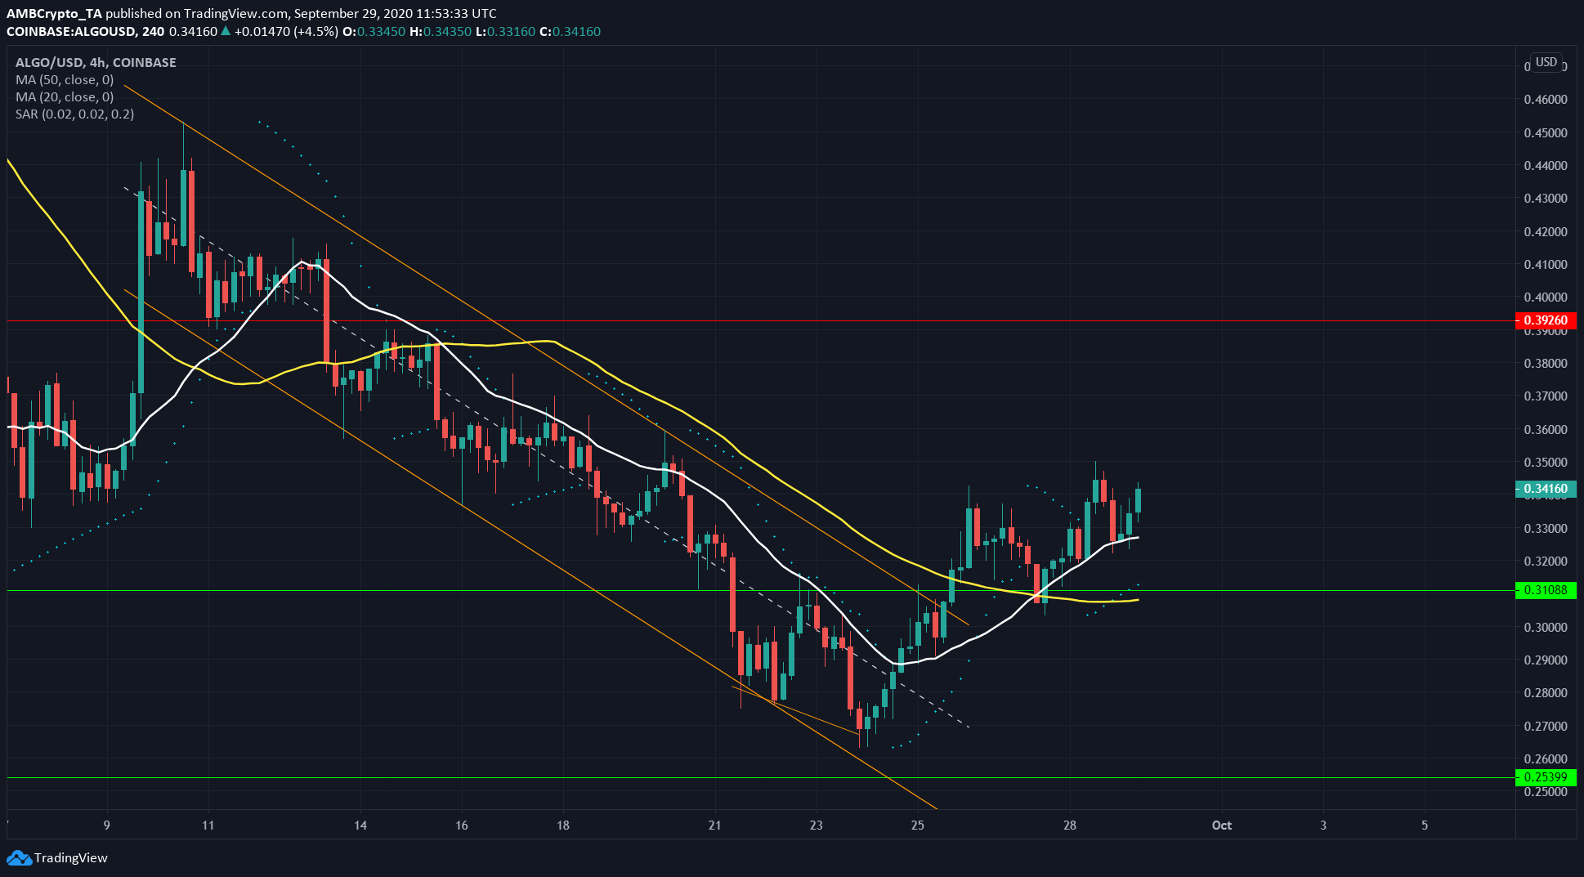This screenshot has width=1584, height=877.
Task: Click the 0.35000 price axis label
Action: (1546, 463)
